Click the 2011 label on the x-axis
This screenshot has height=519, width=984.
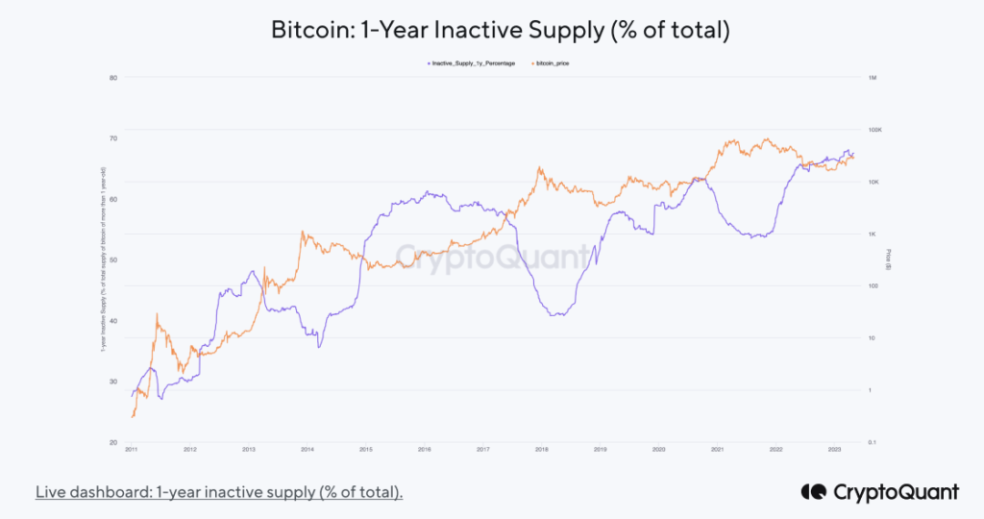(x=132, y=449)
